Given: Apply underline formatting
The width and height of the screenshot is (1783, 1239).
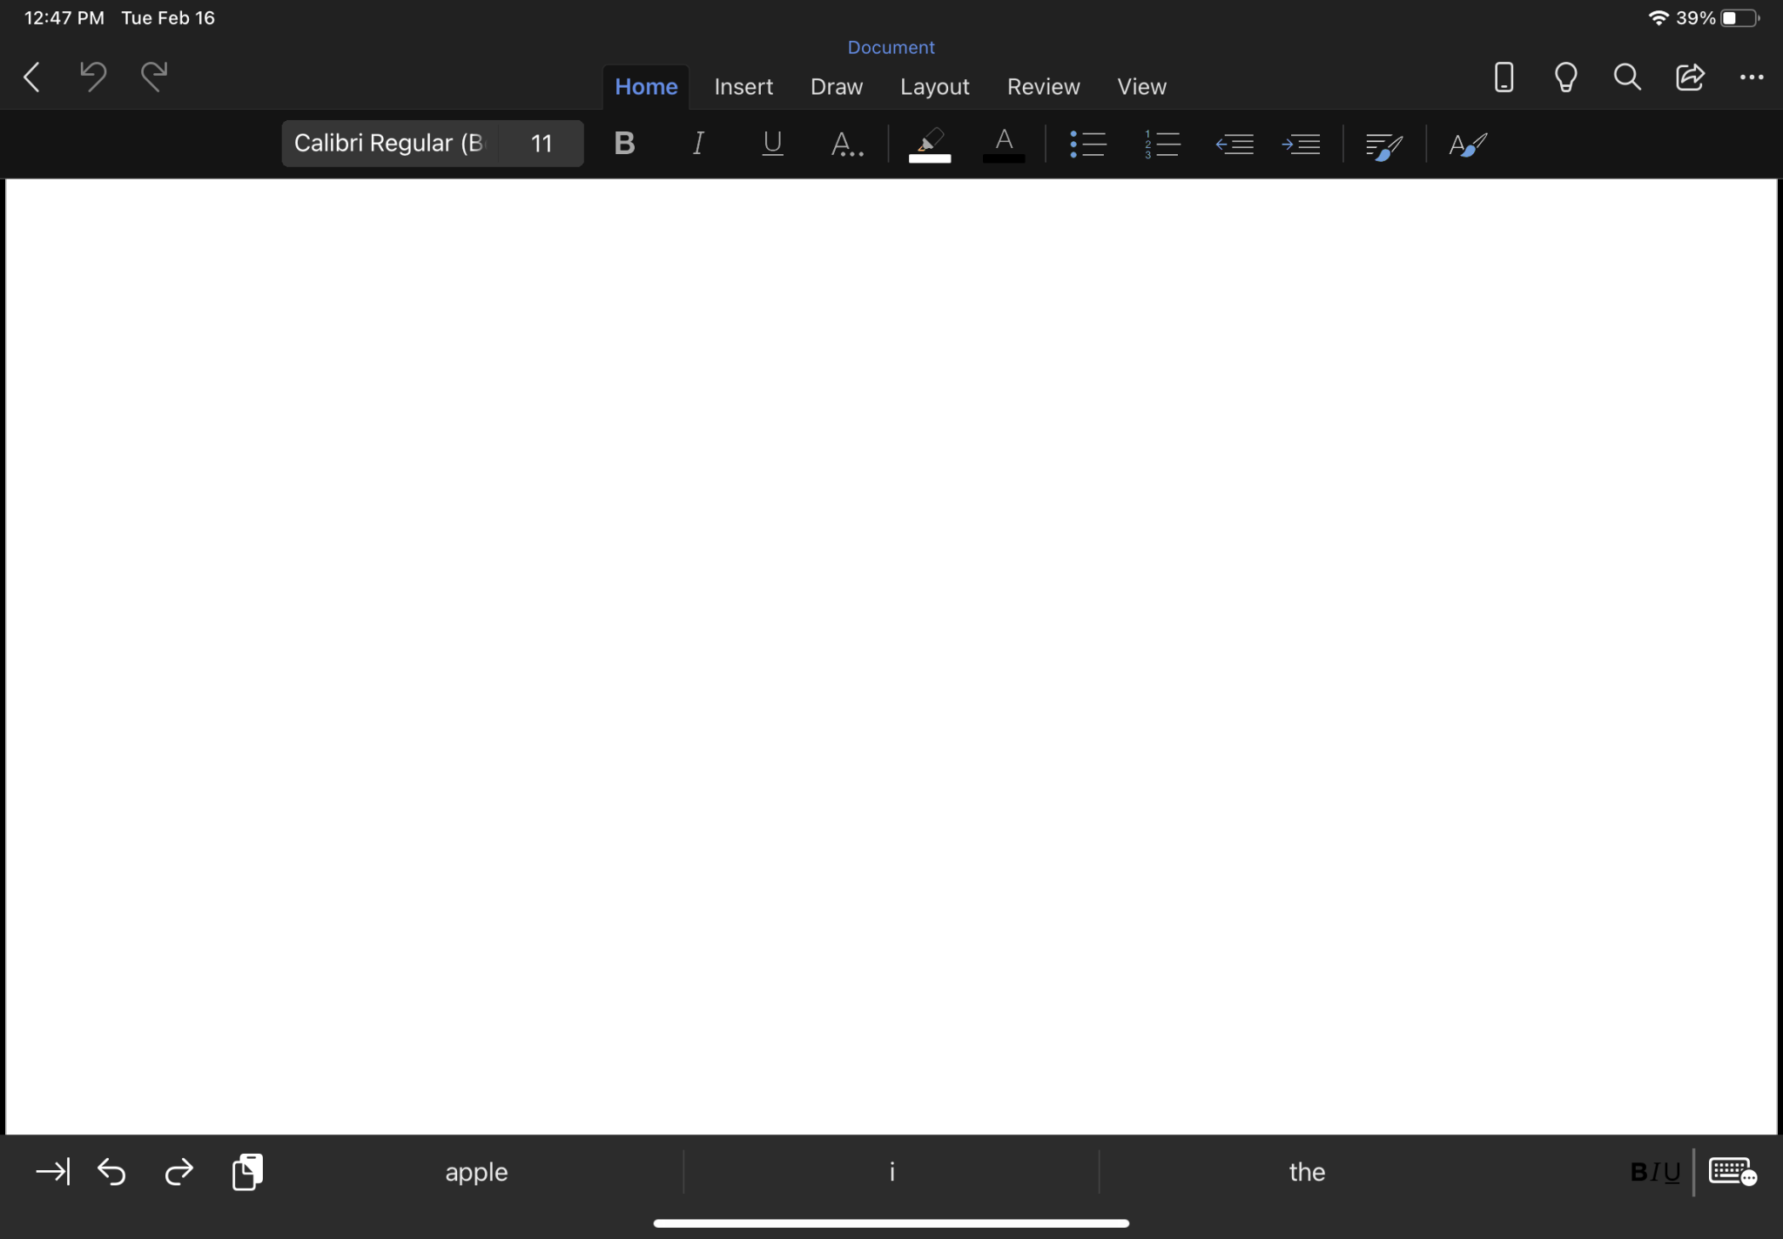Looking at the screenshot, I should click(770, 144).
